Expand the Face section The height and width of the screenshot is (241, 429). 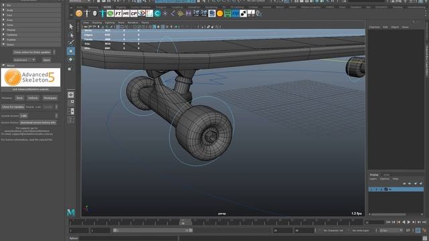(x=31, y=15)
